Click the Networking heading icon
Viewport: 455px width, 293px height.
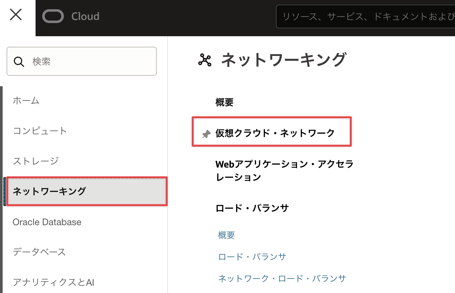pyautogui.click(x=205, y=60)
